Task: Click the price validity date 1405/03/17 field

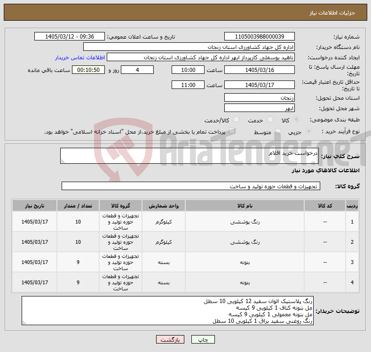Action: pyautogui.click(x=259, y=85)
